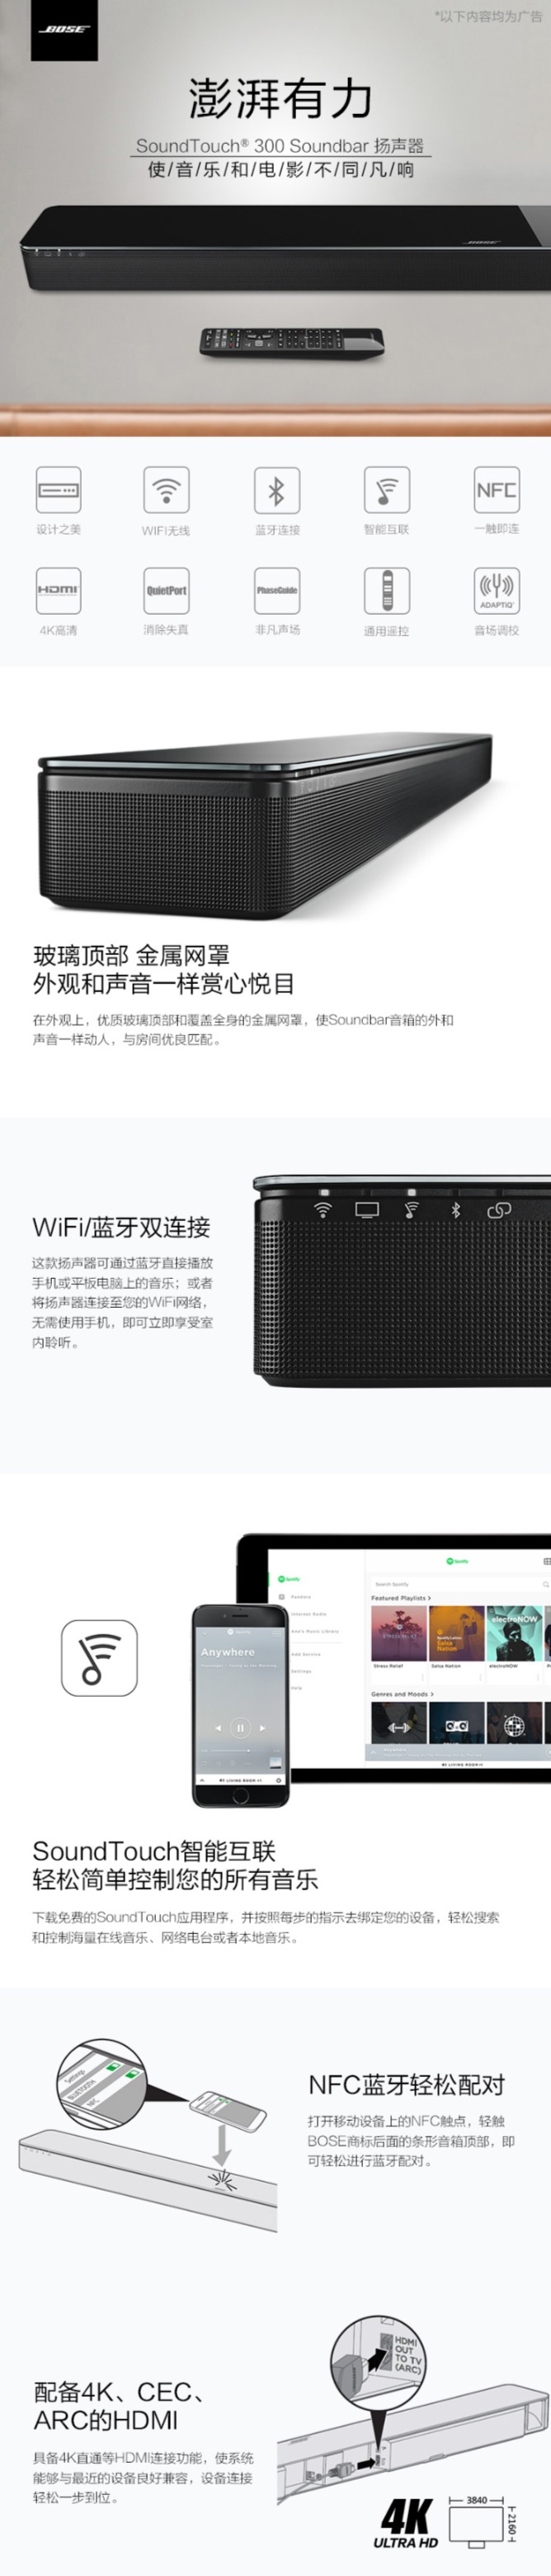The image size is (551, 2576).
Task: Open the electroNOW playlist thumbnail
Action: [x=515, y=1633]
